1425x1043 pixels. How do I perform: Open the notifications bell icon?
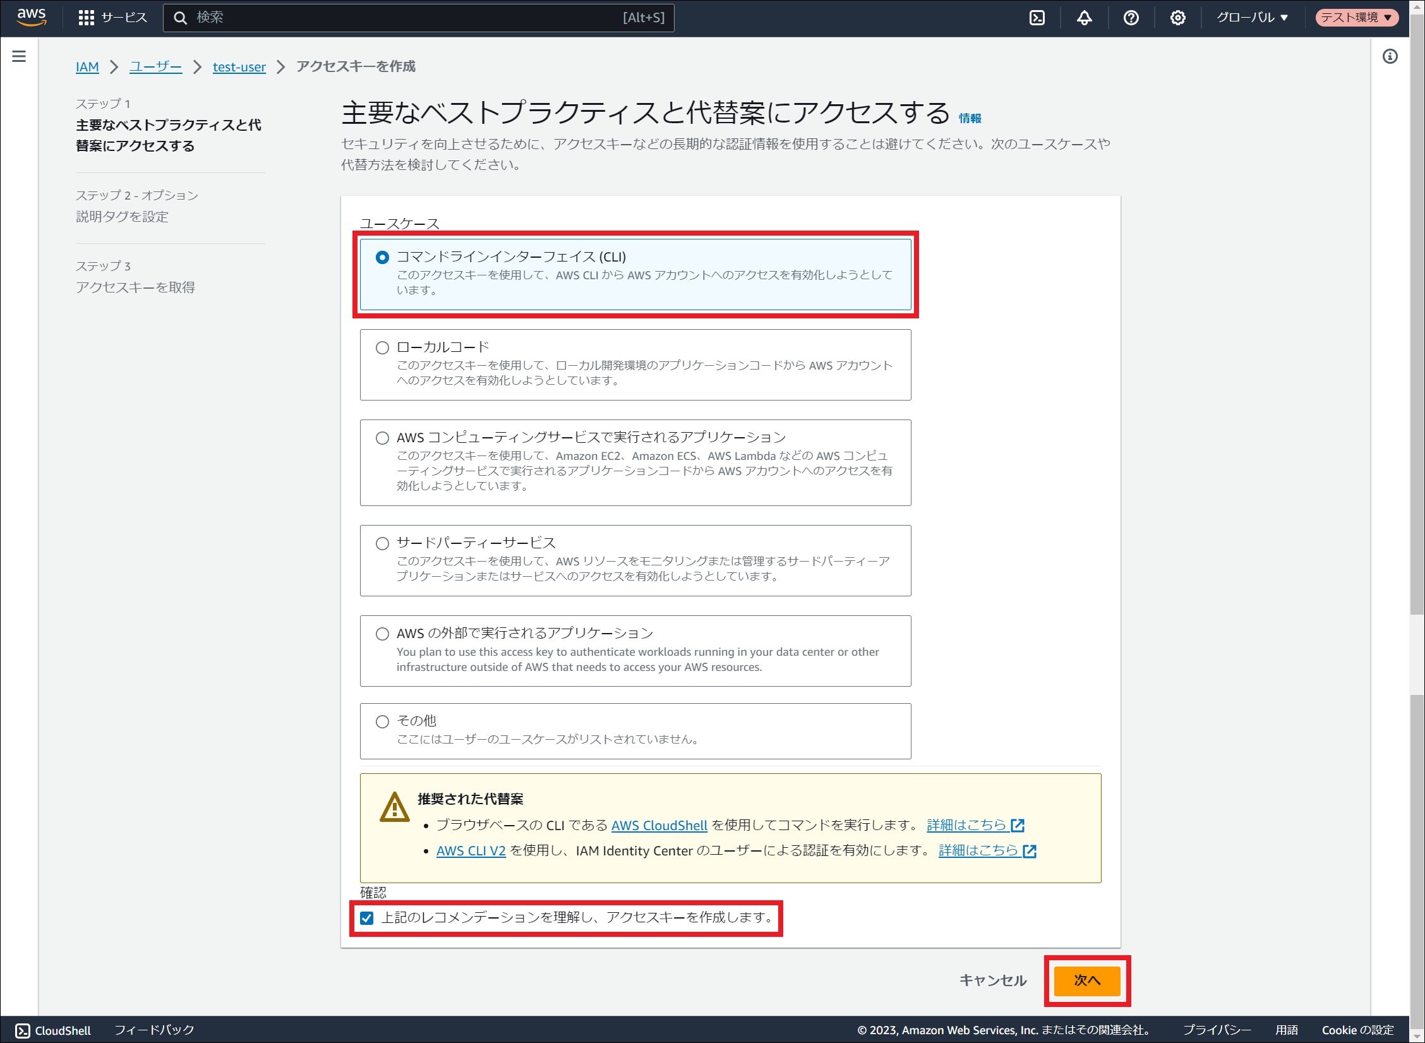click(1084, 18)
